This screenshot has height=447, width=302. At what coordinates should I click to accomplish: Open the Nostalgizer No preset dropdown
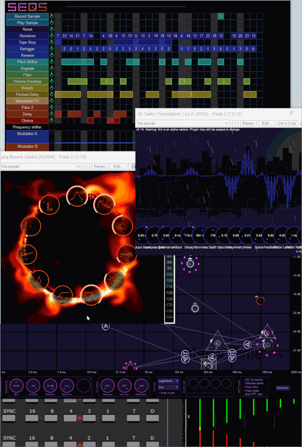(183, 123)
